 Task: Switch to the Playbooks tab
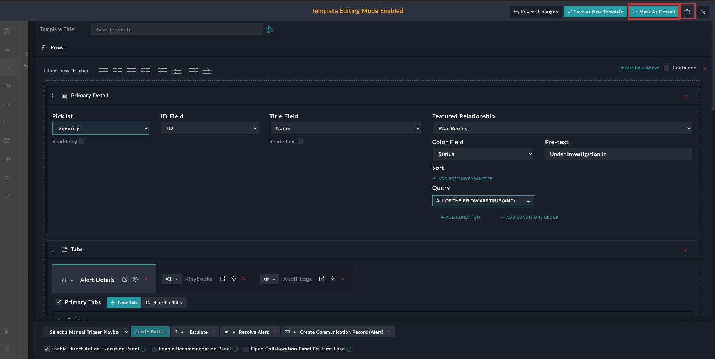199,279
